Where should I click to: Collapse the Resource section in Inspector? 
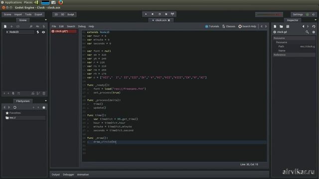pos(294,38)
